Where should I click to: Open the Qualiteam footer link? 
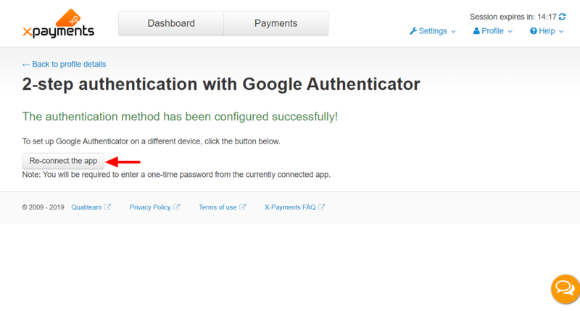(x=86, y=207)
